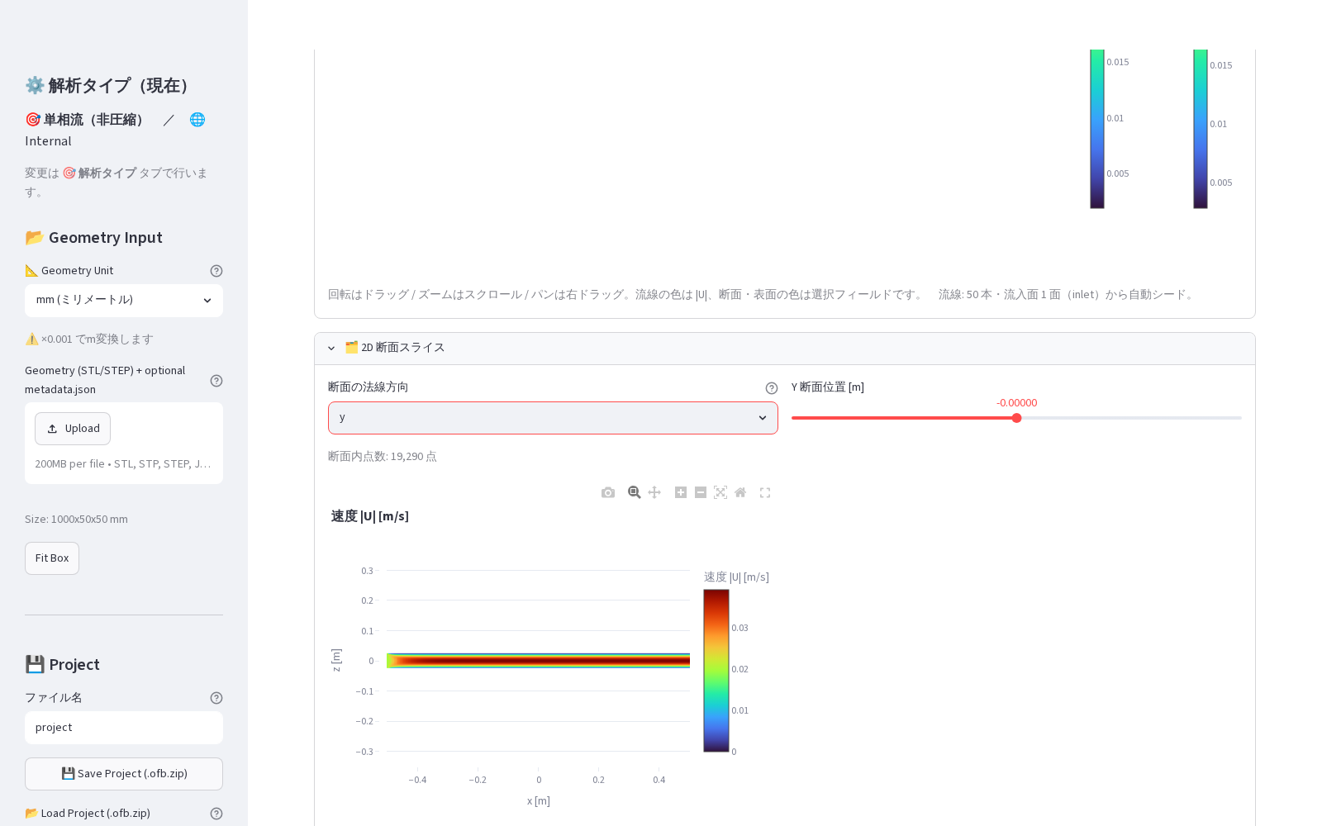Click the autoscale icon in plot toolbar

tap(720, 492)
